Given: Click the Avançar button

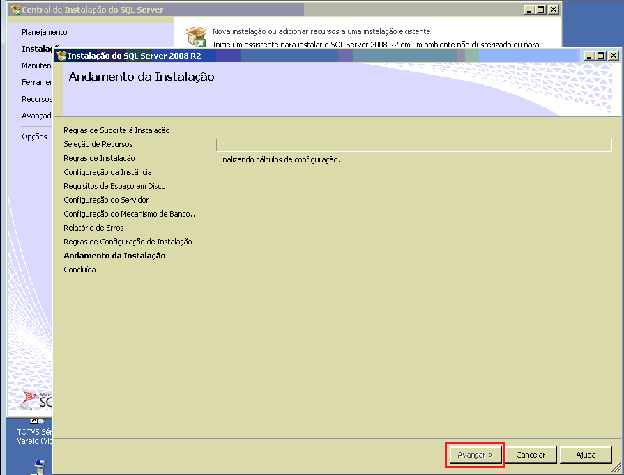Looking at the screenshot, I should click(475, 455).
